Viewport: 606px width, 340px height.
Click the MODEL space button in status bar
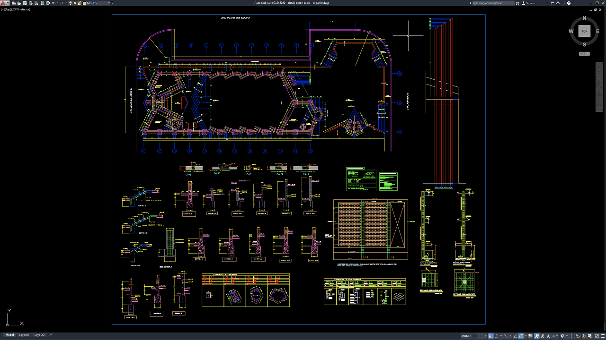[x=466, y=336]
